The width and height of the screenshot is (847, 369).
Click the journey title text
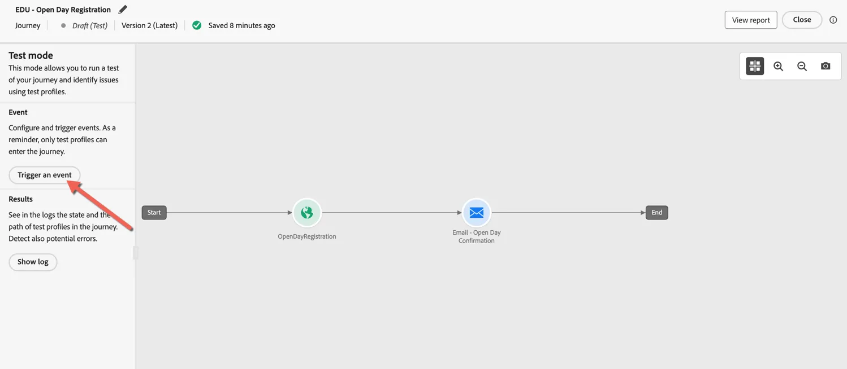tap(63, 10)
